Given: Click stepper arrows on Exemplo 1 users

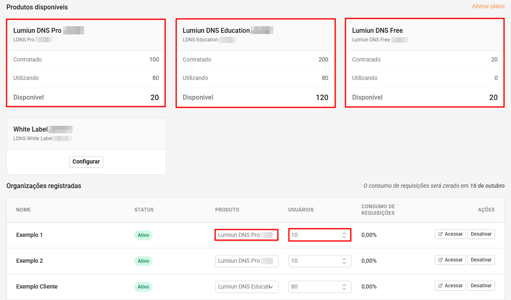Looking at the screenshot, I should point(344,235).
